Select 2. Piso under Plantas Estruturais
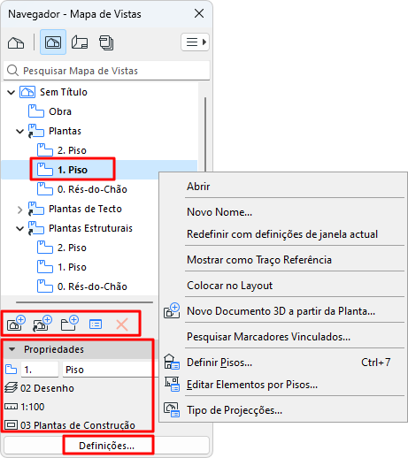The image size is (408, 458). click(72, 248)
